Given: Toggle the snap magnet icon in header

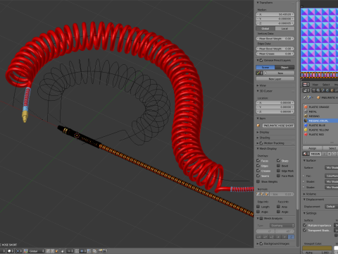Looking at the screenshot, I should click(x=77, y=251).
